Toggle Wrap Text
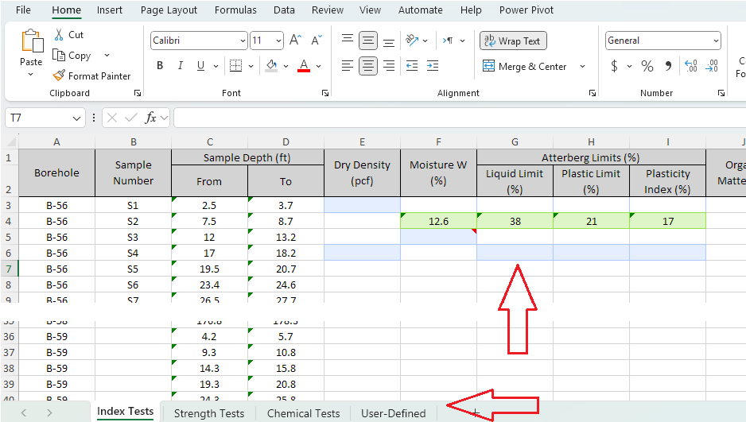The image size is (746, 422). 513,41
